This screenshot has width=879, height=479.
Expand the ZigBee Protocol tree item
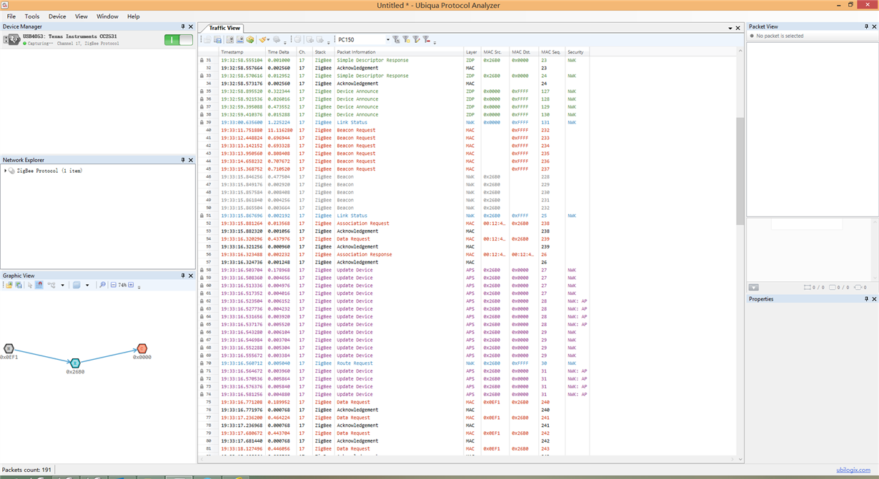tap(6, 171)
